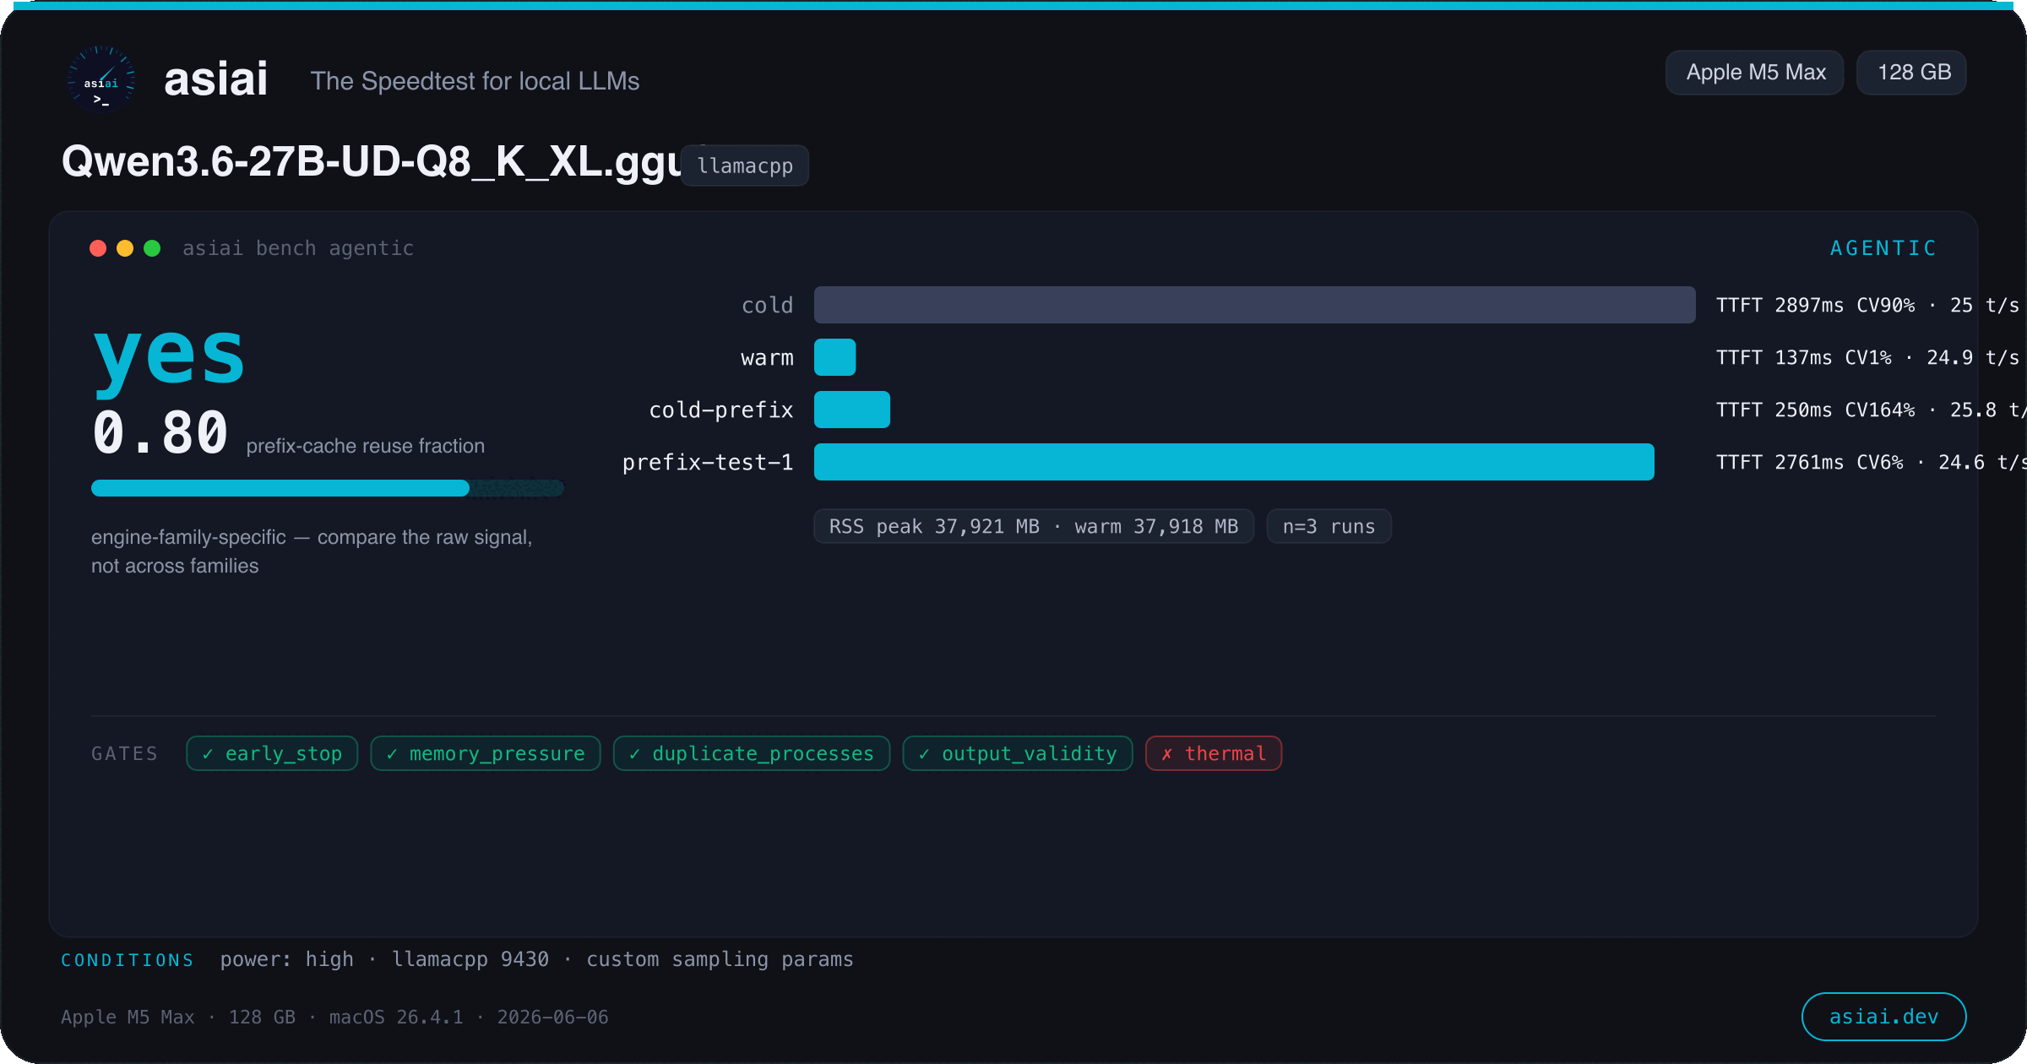Click the green traffic-light dot
The height and width of the screenshot is (1064, 2027).
pyautogui.click(x=152, y=248)
